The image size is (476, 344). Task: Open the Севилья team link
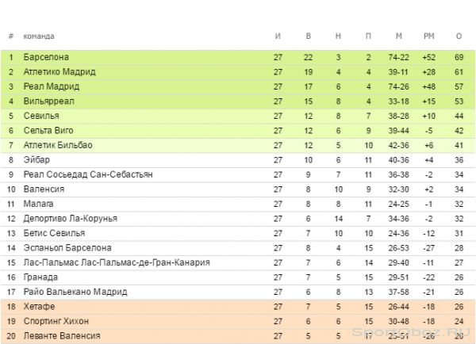tap(41, 116)
